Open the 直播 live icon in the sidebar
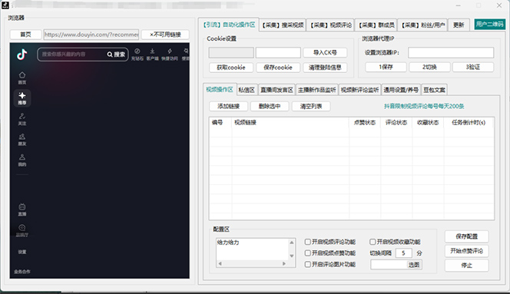The height and width of the screenshot is (294, 510). pyautogui.click(x=22, y=206)
